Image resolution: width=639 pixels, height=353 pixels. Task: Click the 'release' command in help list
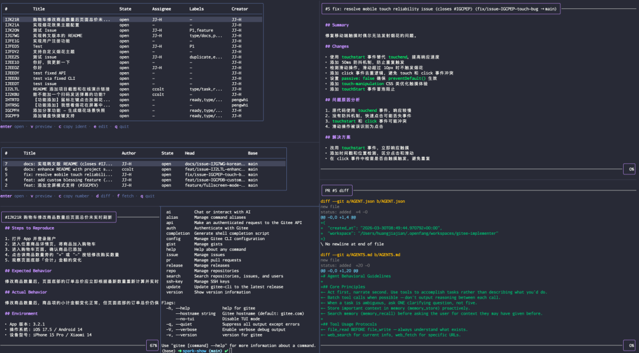coord(176,265)
